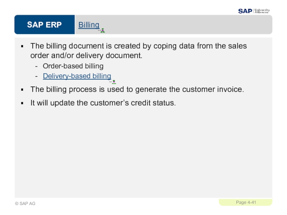Select the Order-based billing sub-item text
Image resolution: width=287 pixels, height=215 pixels.
[73, 66]
